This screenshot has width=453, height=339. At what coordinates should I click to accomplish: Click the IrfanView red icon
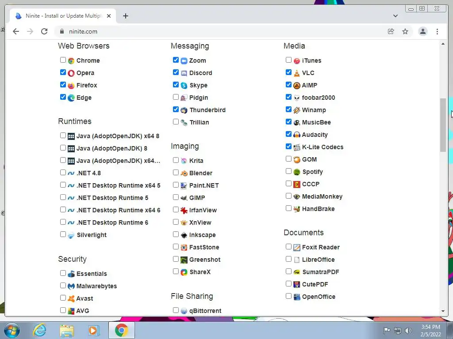tap(184, 211)
